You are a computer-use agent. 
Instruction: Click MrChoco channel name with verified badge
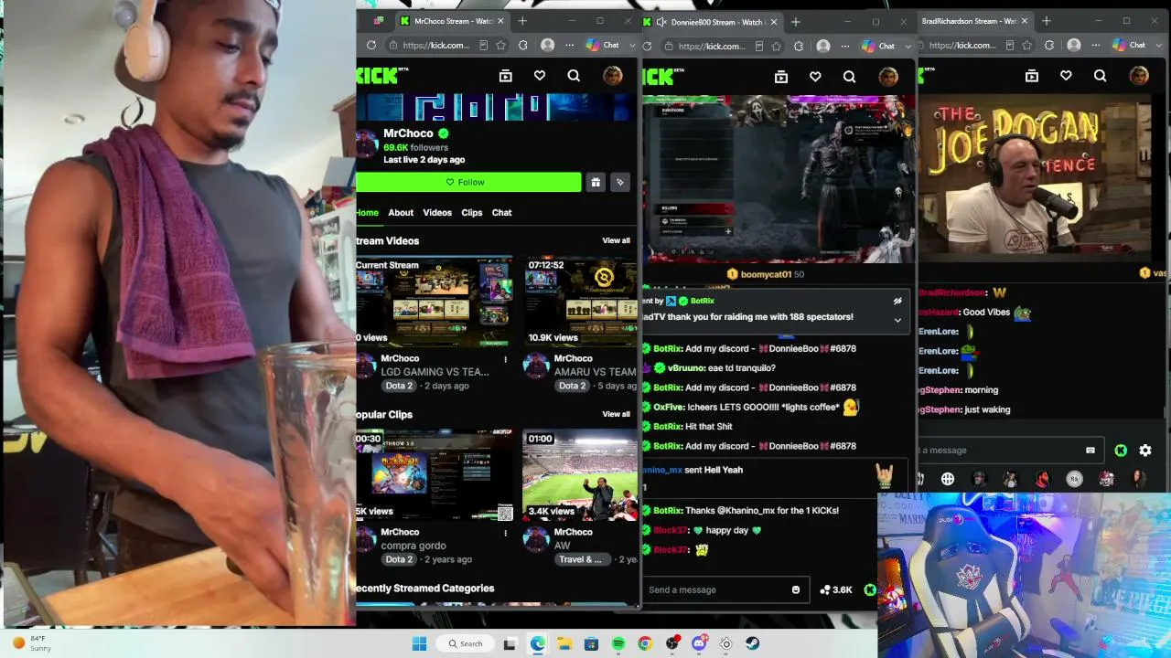click(416, 133)
